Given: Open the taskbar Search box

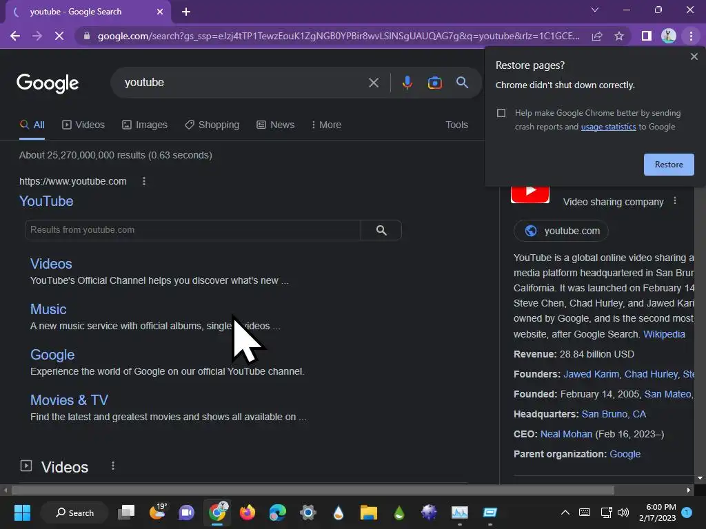Looking at the screenshot, I should 74,512.
